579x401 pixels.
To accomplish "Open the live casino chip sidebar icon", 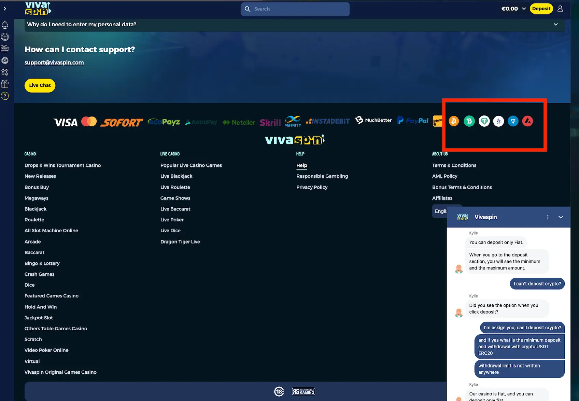I will (x=5, y=37).
